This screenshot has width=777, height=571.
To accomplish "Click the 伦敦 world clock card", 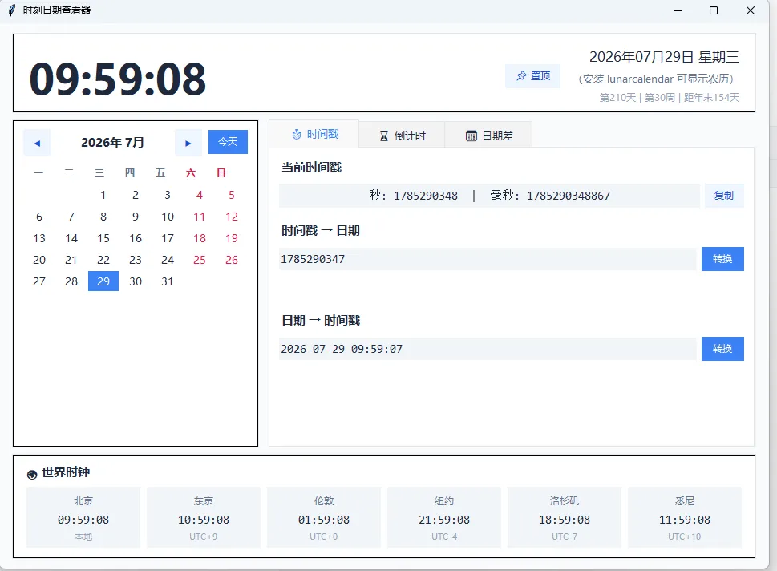I will coord(324,517).
